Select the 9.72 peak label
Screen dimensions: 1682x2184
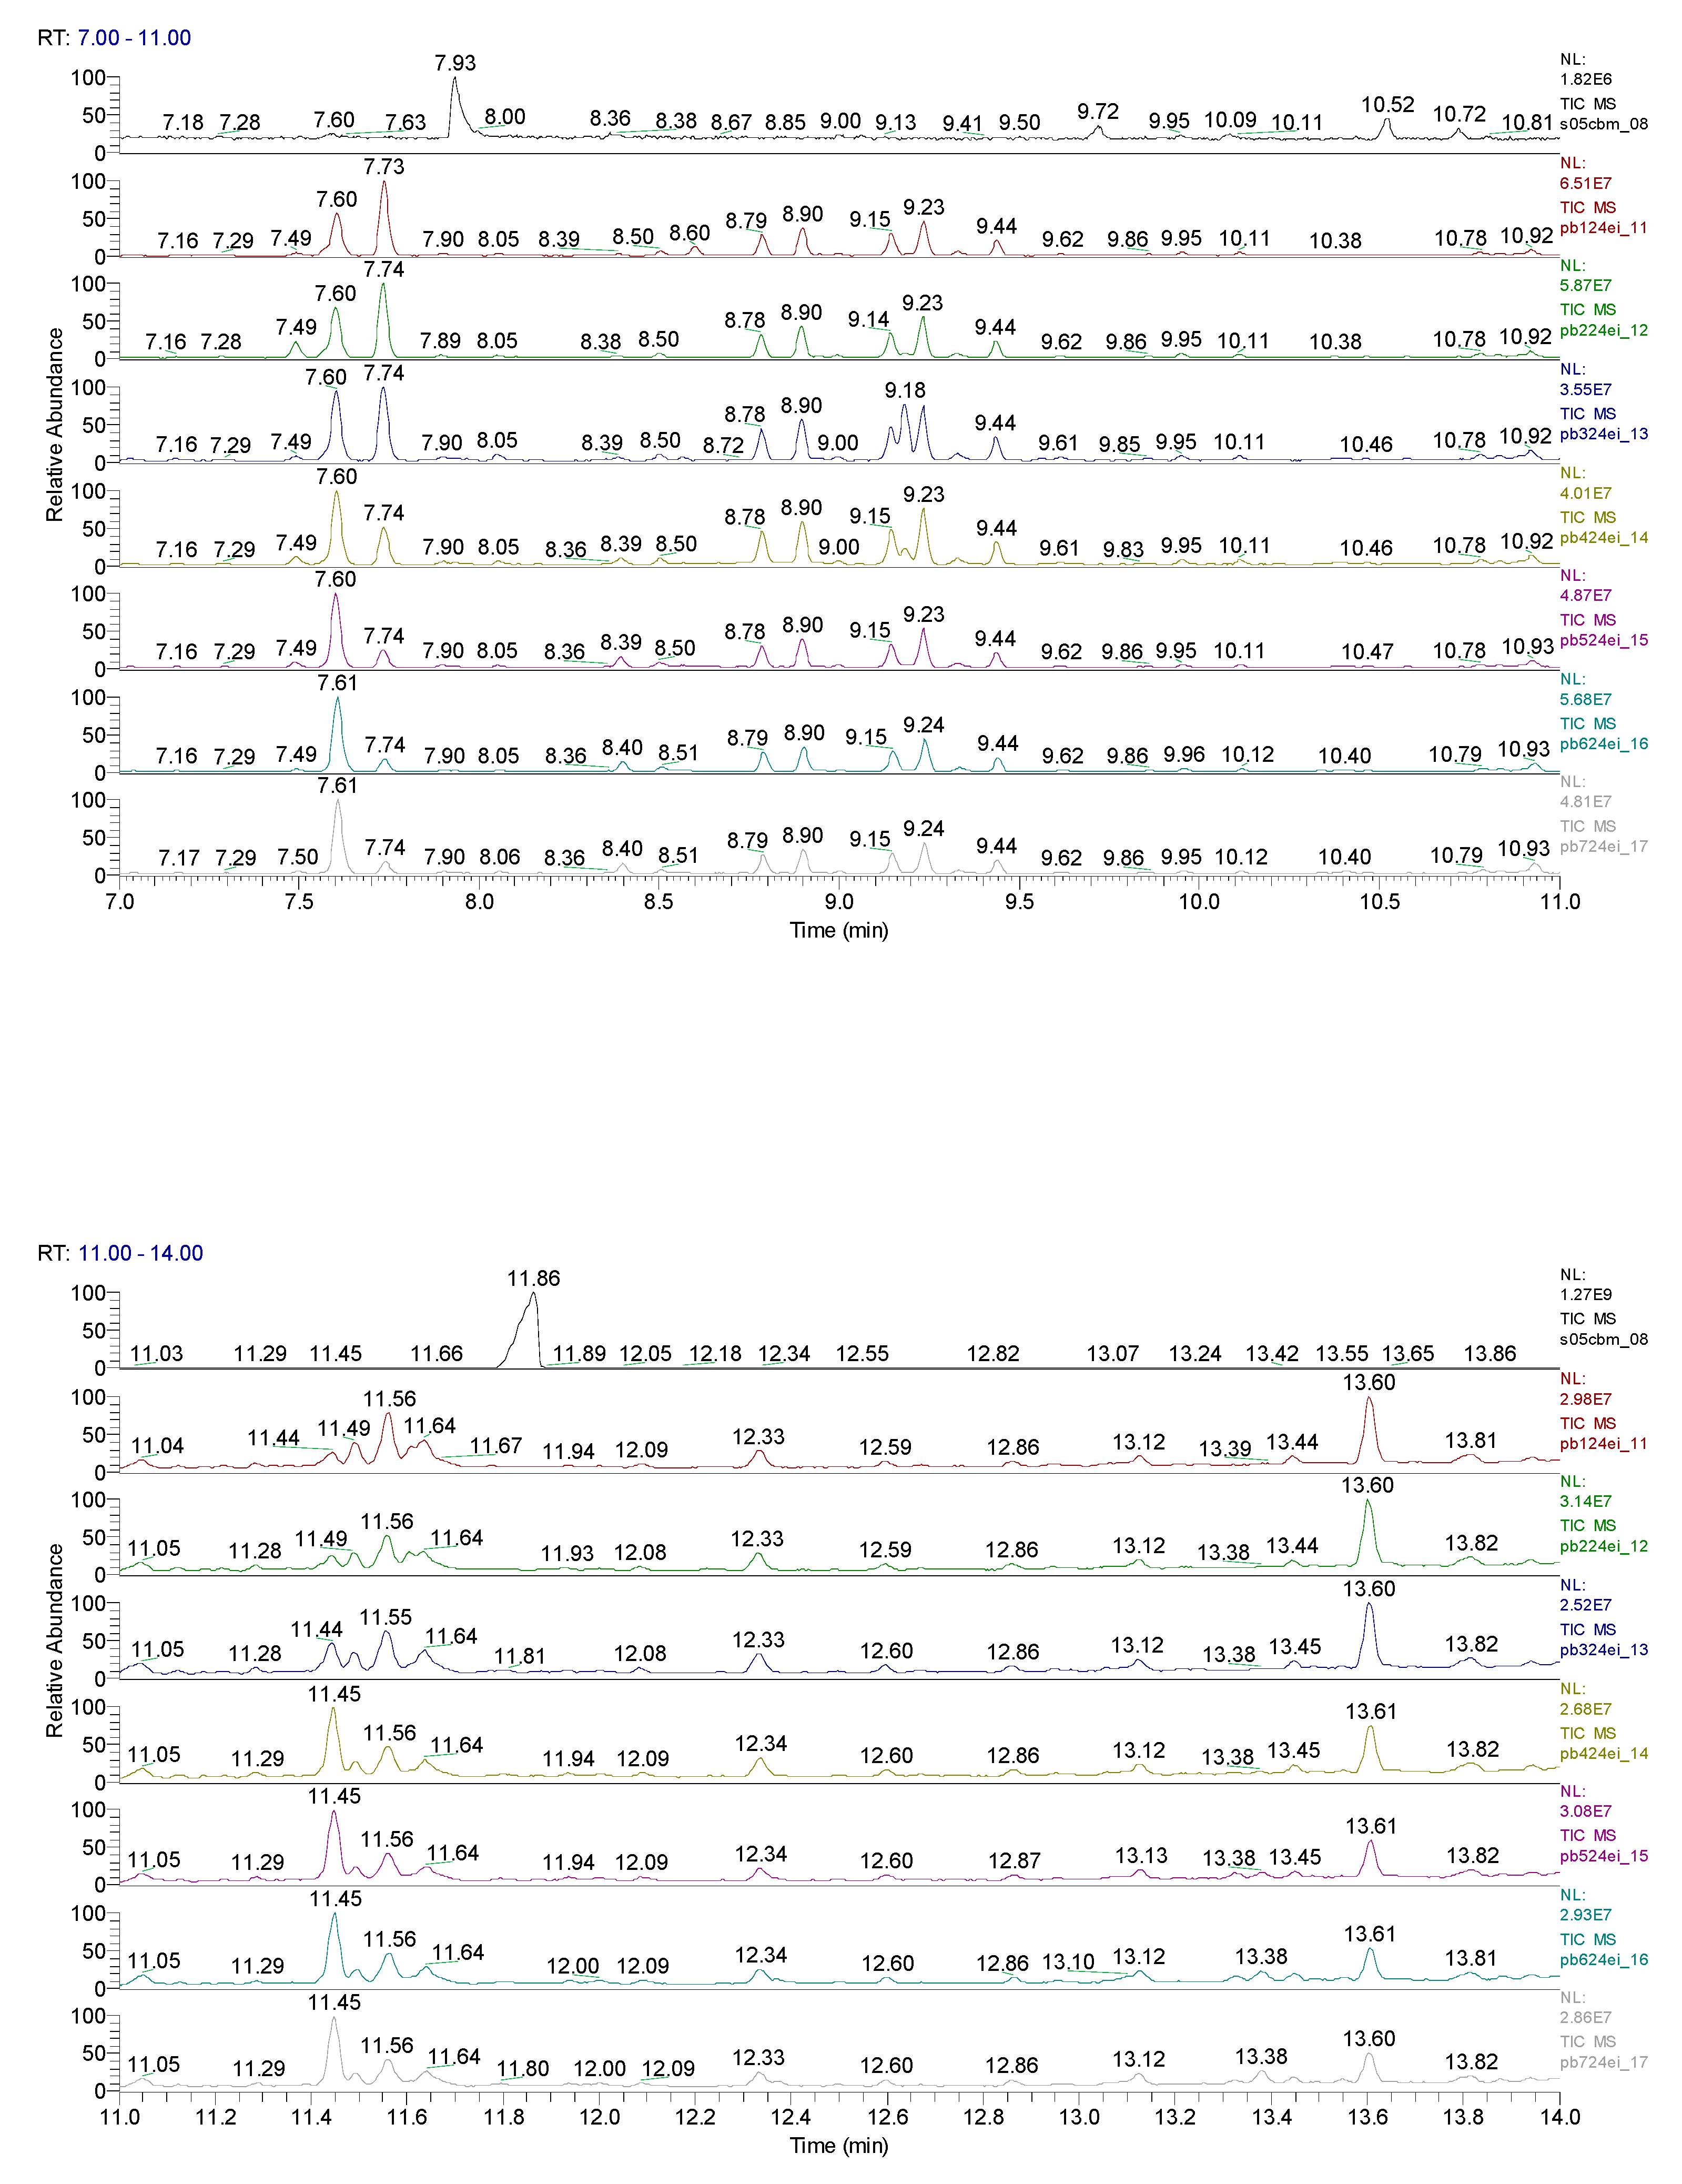1098,112
